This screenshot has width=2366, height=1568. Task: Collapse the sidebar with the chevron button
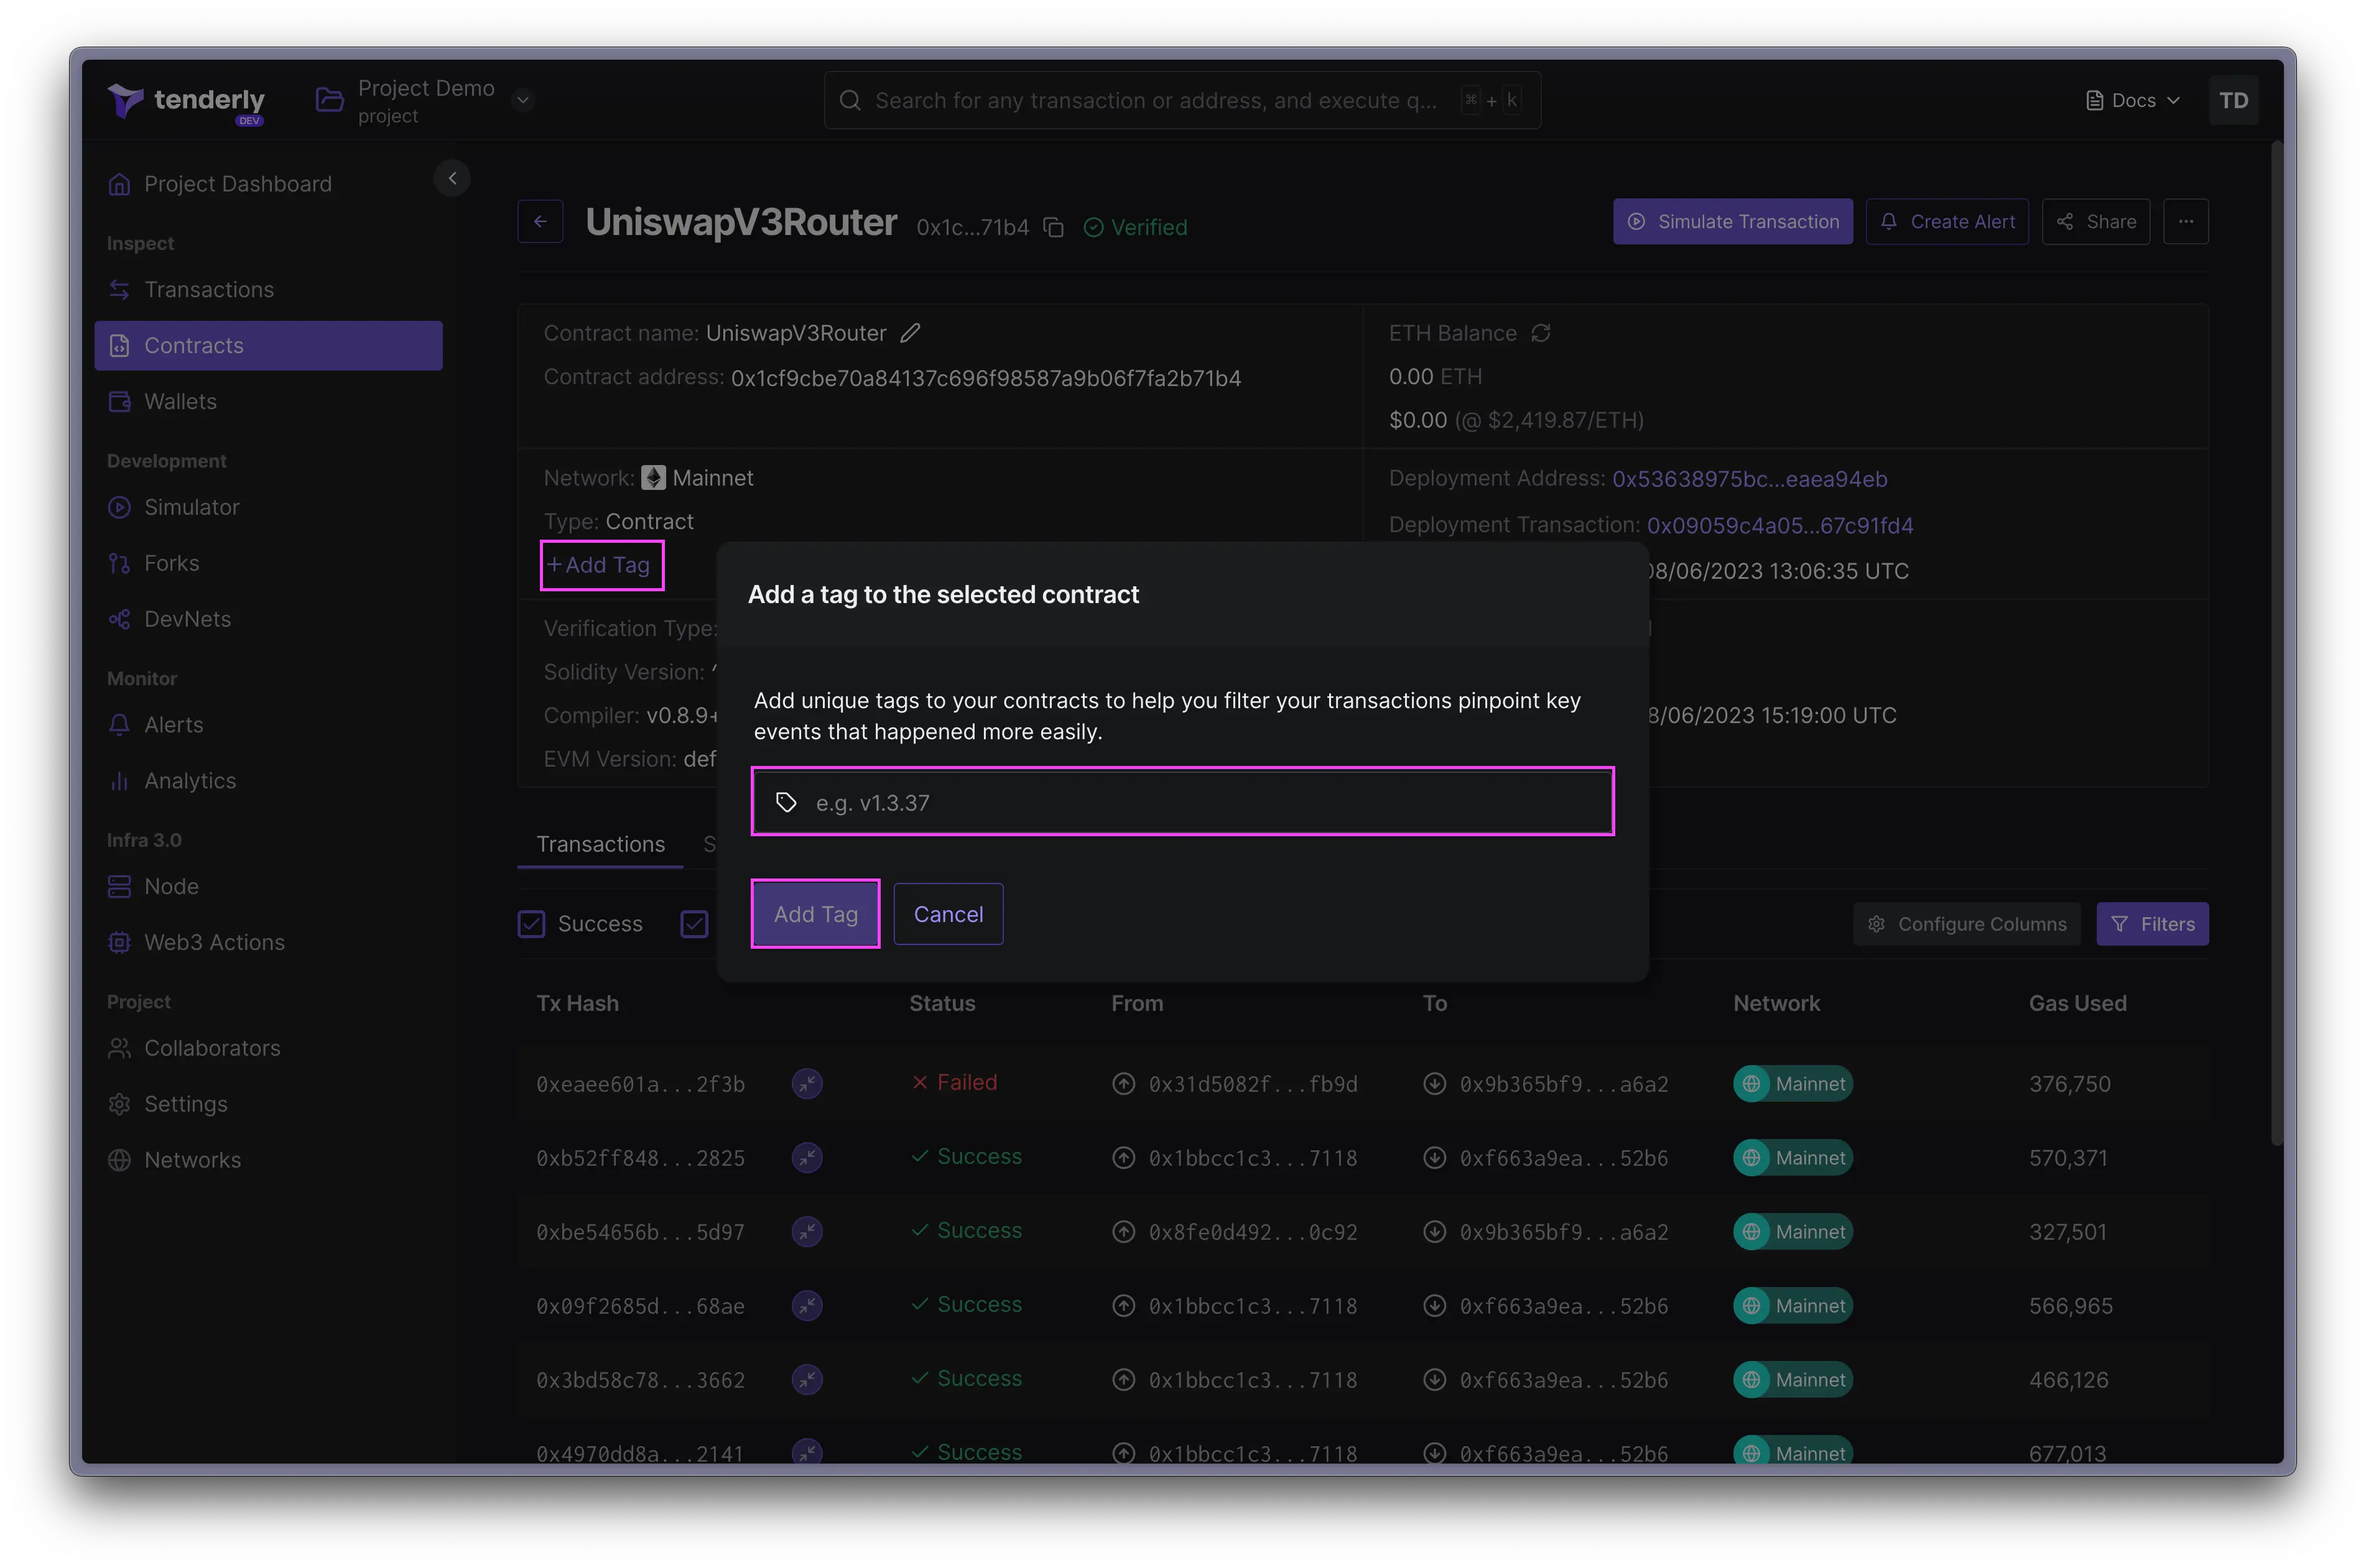click(452, 178)
